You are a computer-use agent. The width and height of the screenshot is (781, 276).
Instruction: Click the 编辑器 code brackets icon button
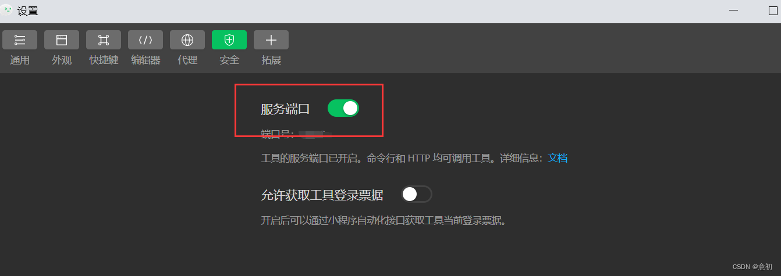pos(145,40)
